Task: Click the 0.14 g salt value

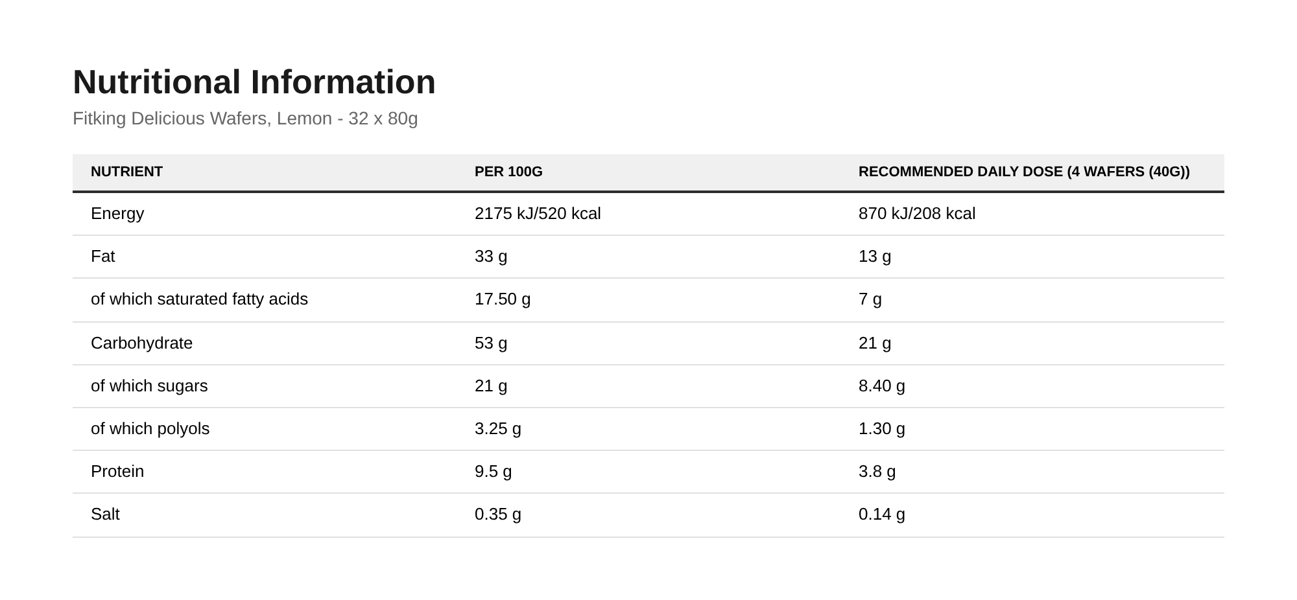Action: coord(882,514)
